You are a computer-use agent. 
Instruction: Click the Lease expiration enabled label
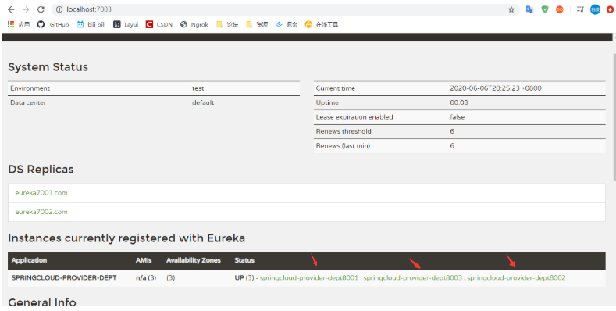coord(354,117)
